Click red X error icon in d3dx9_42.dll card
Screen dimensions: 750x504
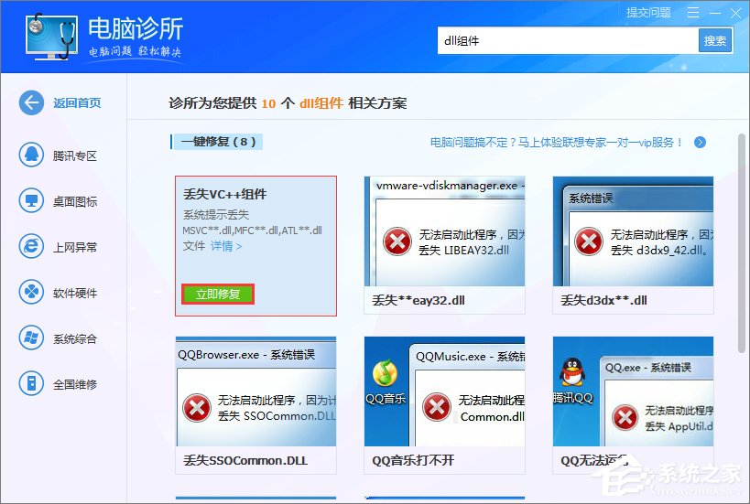point(588,241)
